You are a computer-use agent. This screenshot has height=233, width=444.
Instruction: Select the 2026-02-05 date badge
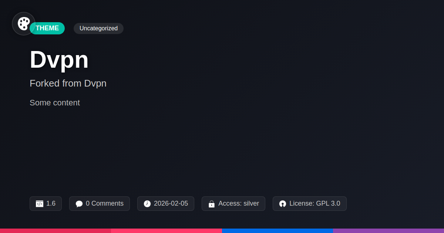pyautogui.click(x=166, y=204)
